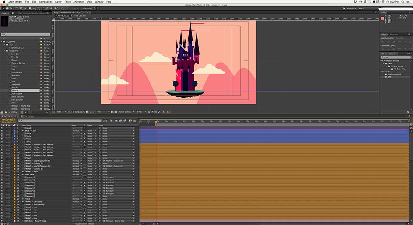413x225 pixels.
Task: Select the Brush tool
Action: tap(43, 9)
